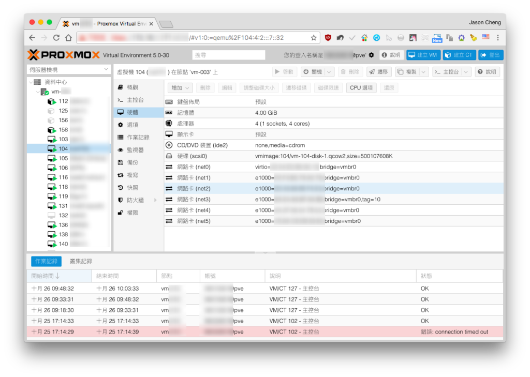Image resolution: width=530 pixels, height=377 pixels.
Task: Select the 網路卡 (net3) hardware row
Action: pyautogui.click(x=334, y=199)
